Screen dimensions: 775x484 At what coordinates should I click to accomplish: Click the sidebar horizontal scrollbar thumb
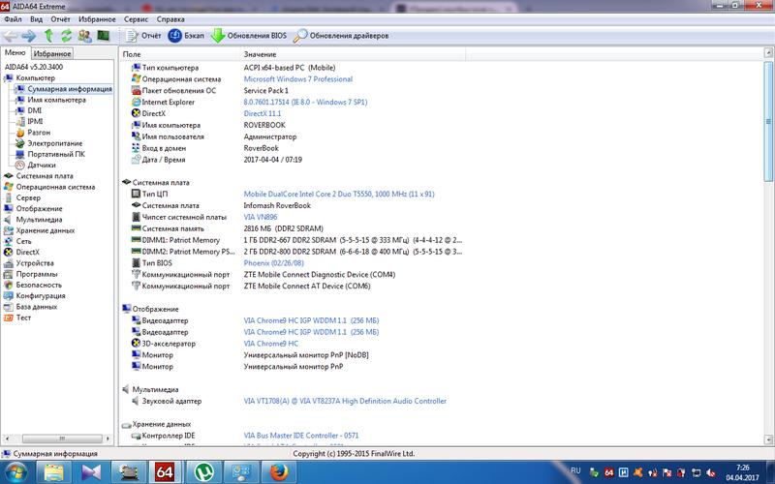pyautogui.click(x=62, y=439)
